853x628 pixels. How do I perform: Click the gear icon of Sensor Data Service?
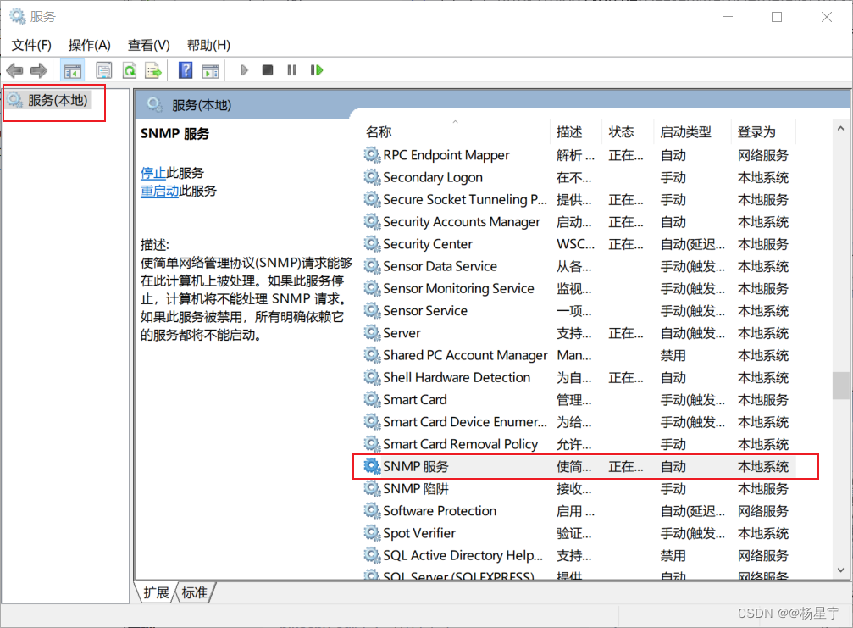coord(372,266)
